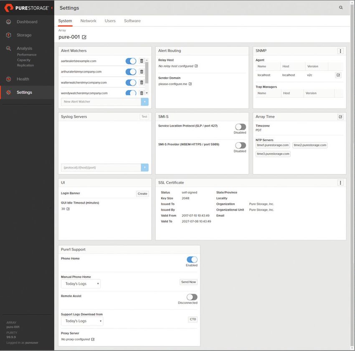Delete alert watcher wendywatcher@mycompany.com
355x351 pixels.
142,93
